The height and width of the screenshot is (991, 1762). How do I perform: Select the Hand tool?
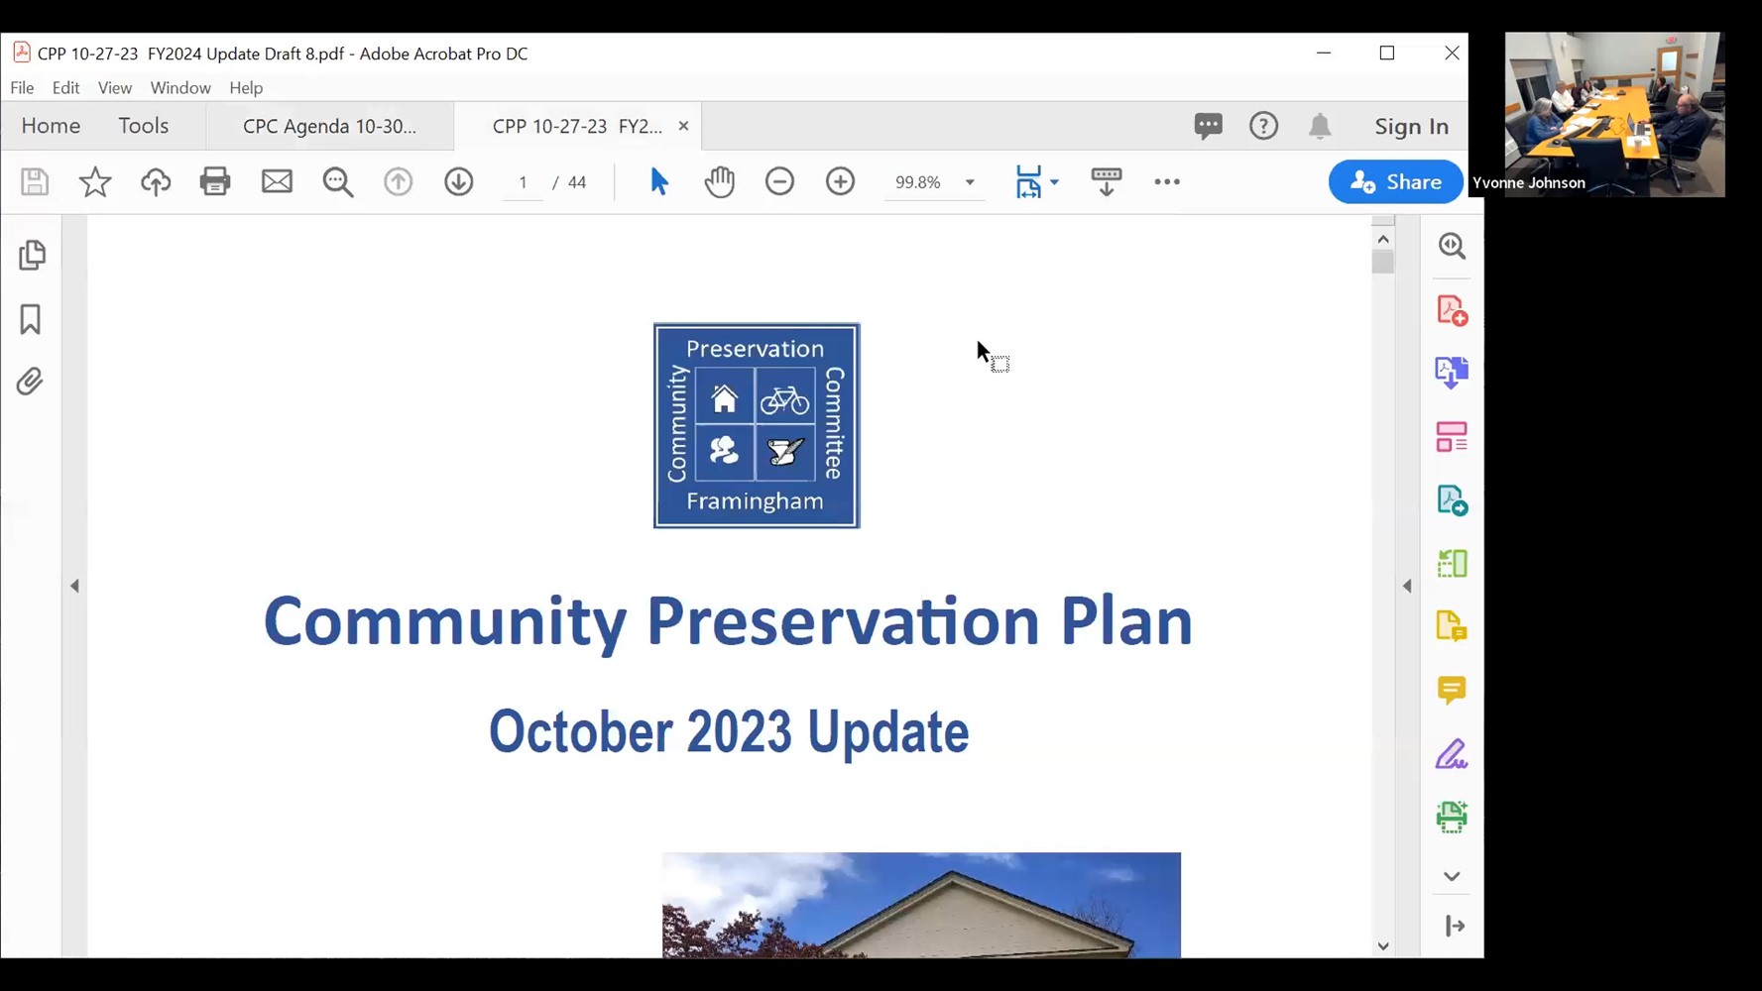click(x=719, y=181)
